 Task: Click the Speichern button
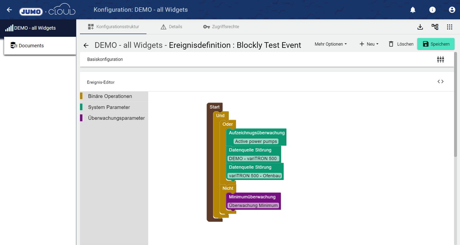click(x=436, y=44)
